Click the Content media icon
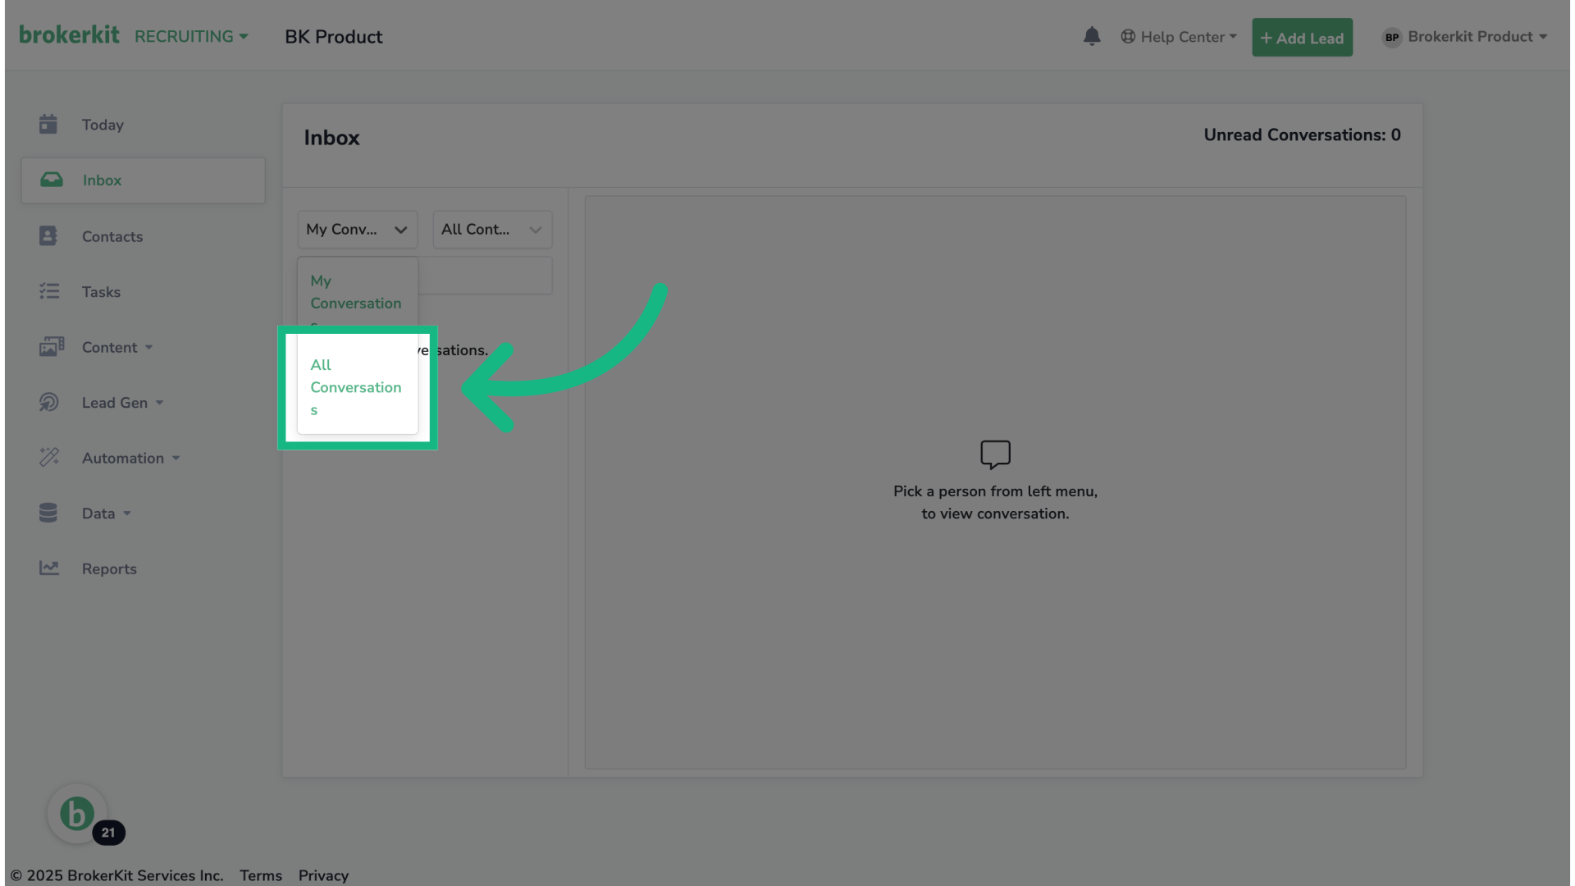 [52, 347]
